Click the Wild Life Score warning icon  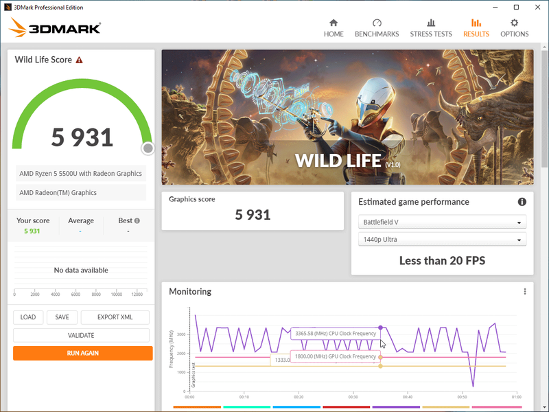point(80,60)
